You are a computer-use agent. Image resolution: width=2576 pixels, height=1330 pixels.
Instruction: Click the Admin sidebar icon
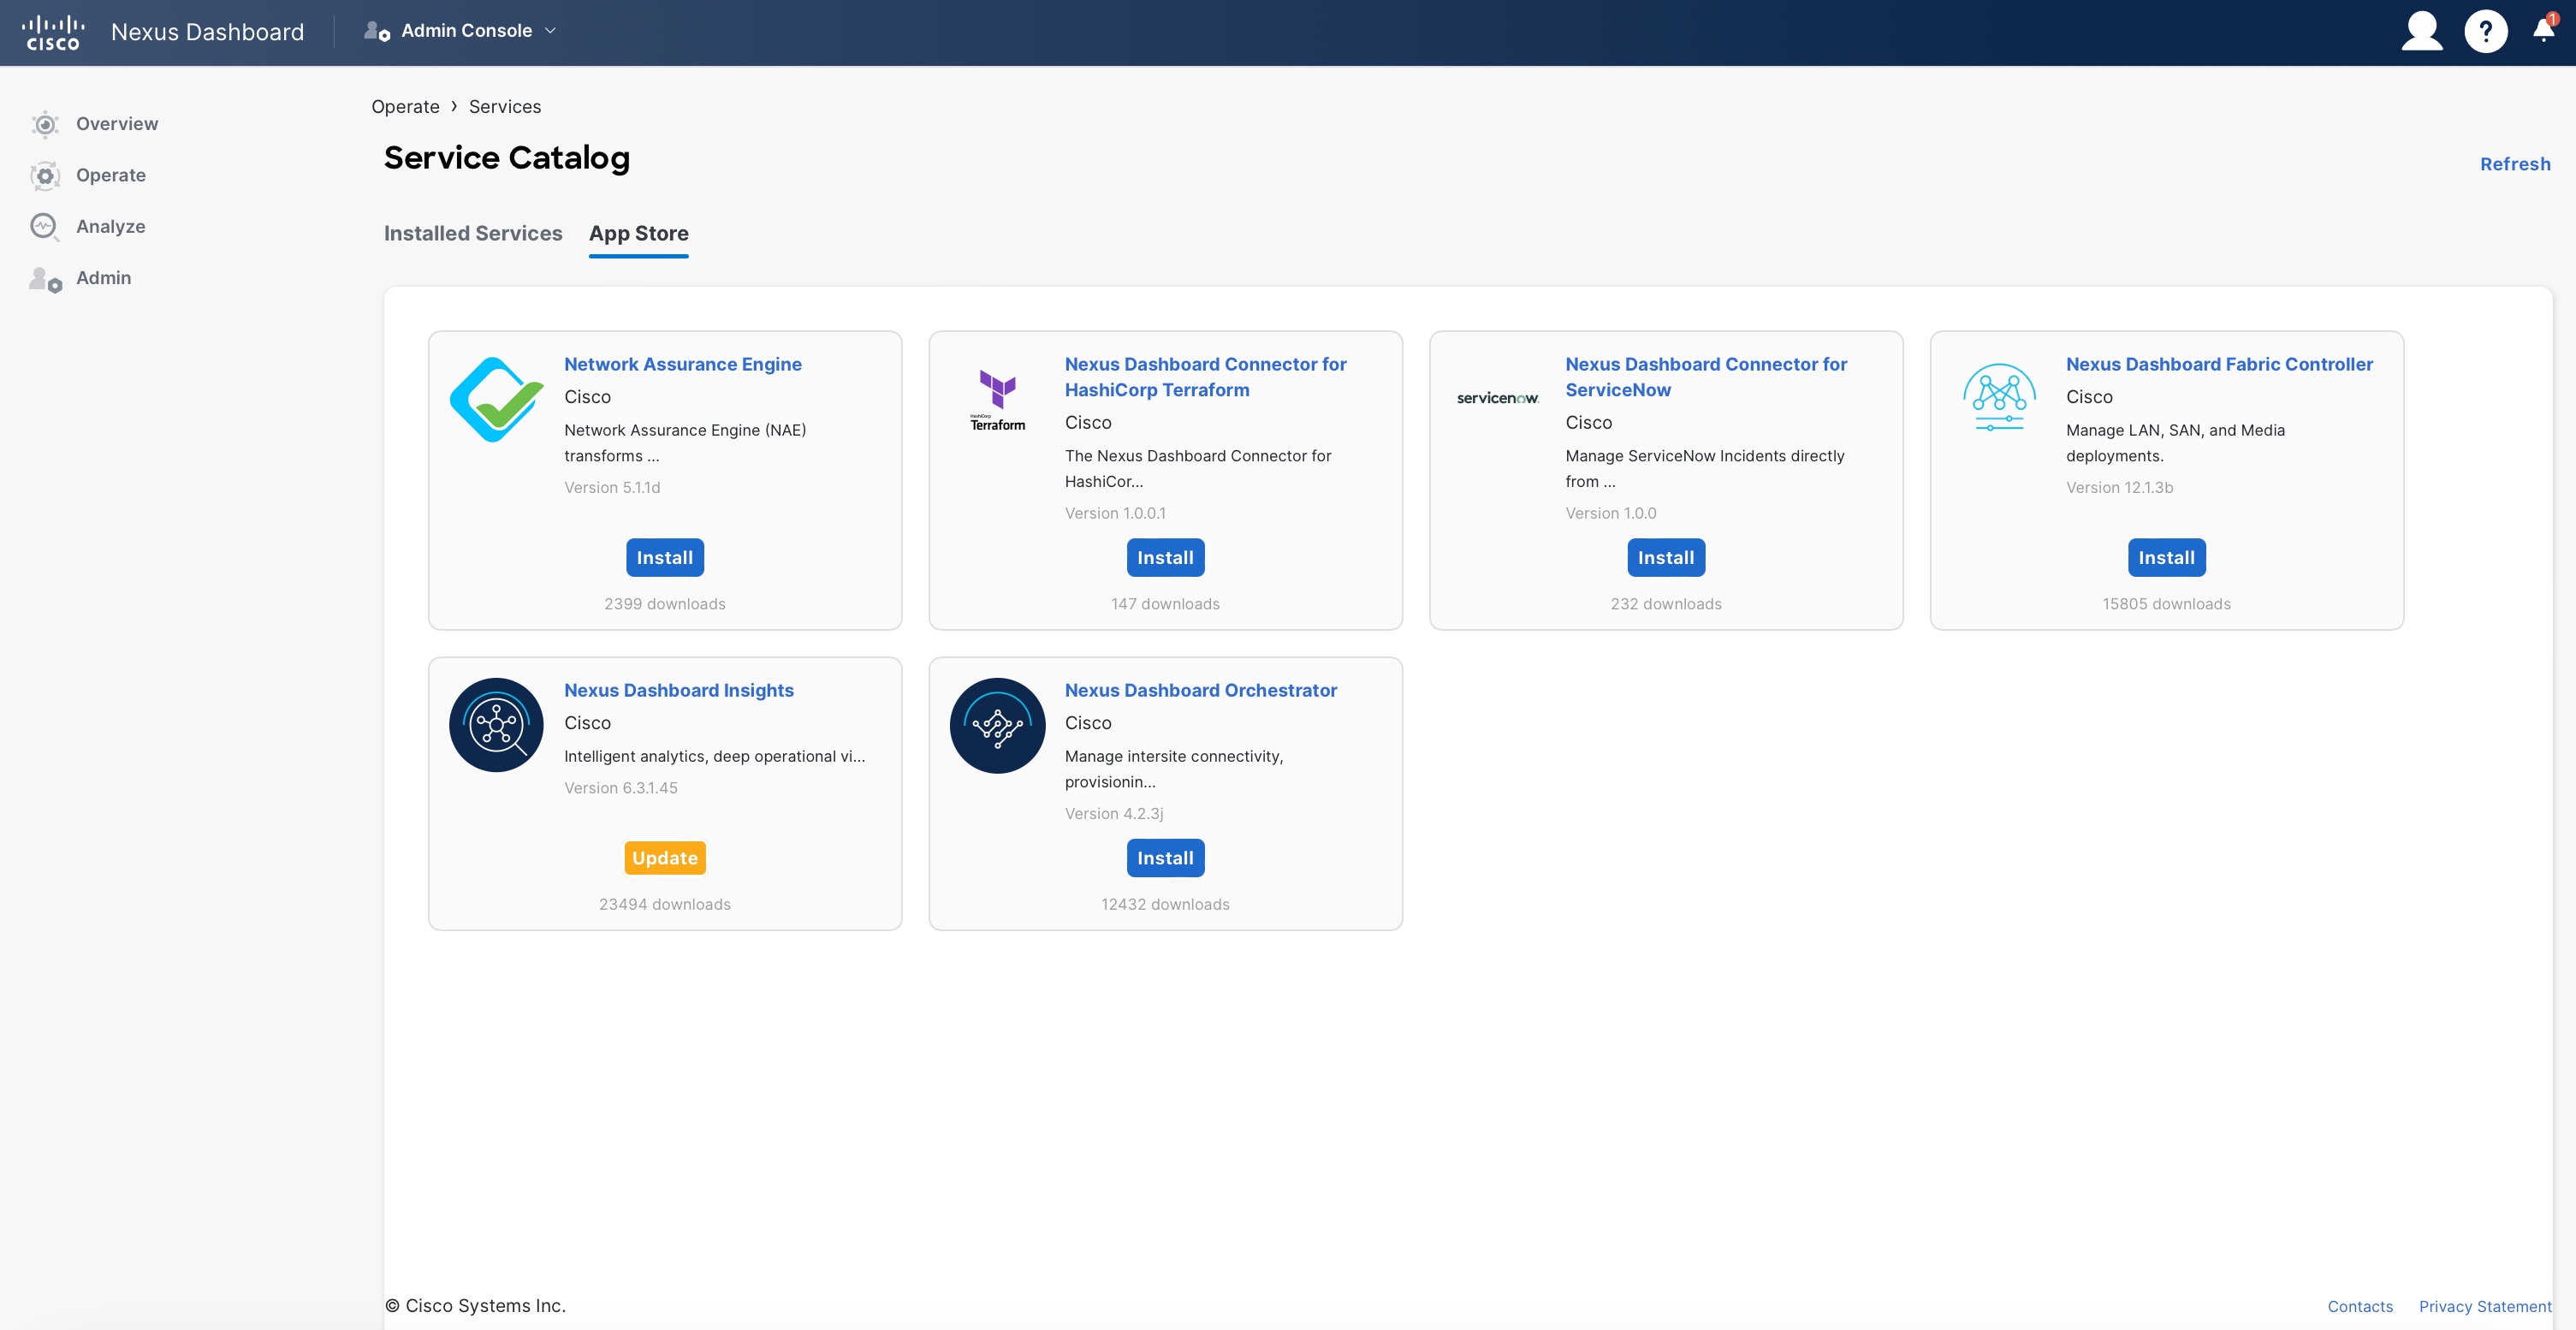point(45,279)
